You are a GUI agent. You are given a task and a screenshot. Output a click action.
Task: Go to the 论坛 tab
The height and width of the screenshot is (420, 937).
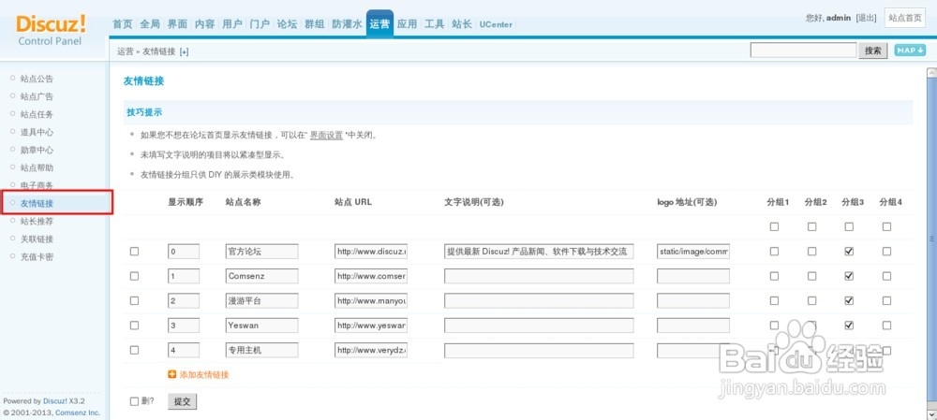287,24
